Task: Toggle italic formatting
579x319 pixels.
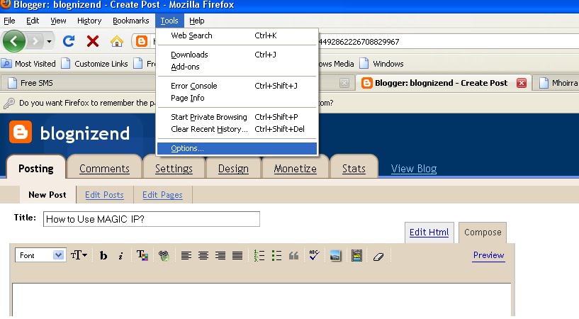Action: pos(120,255)
